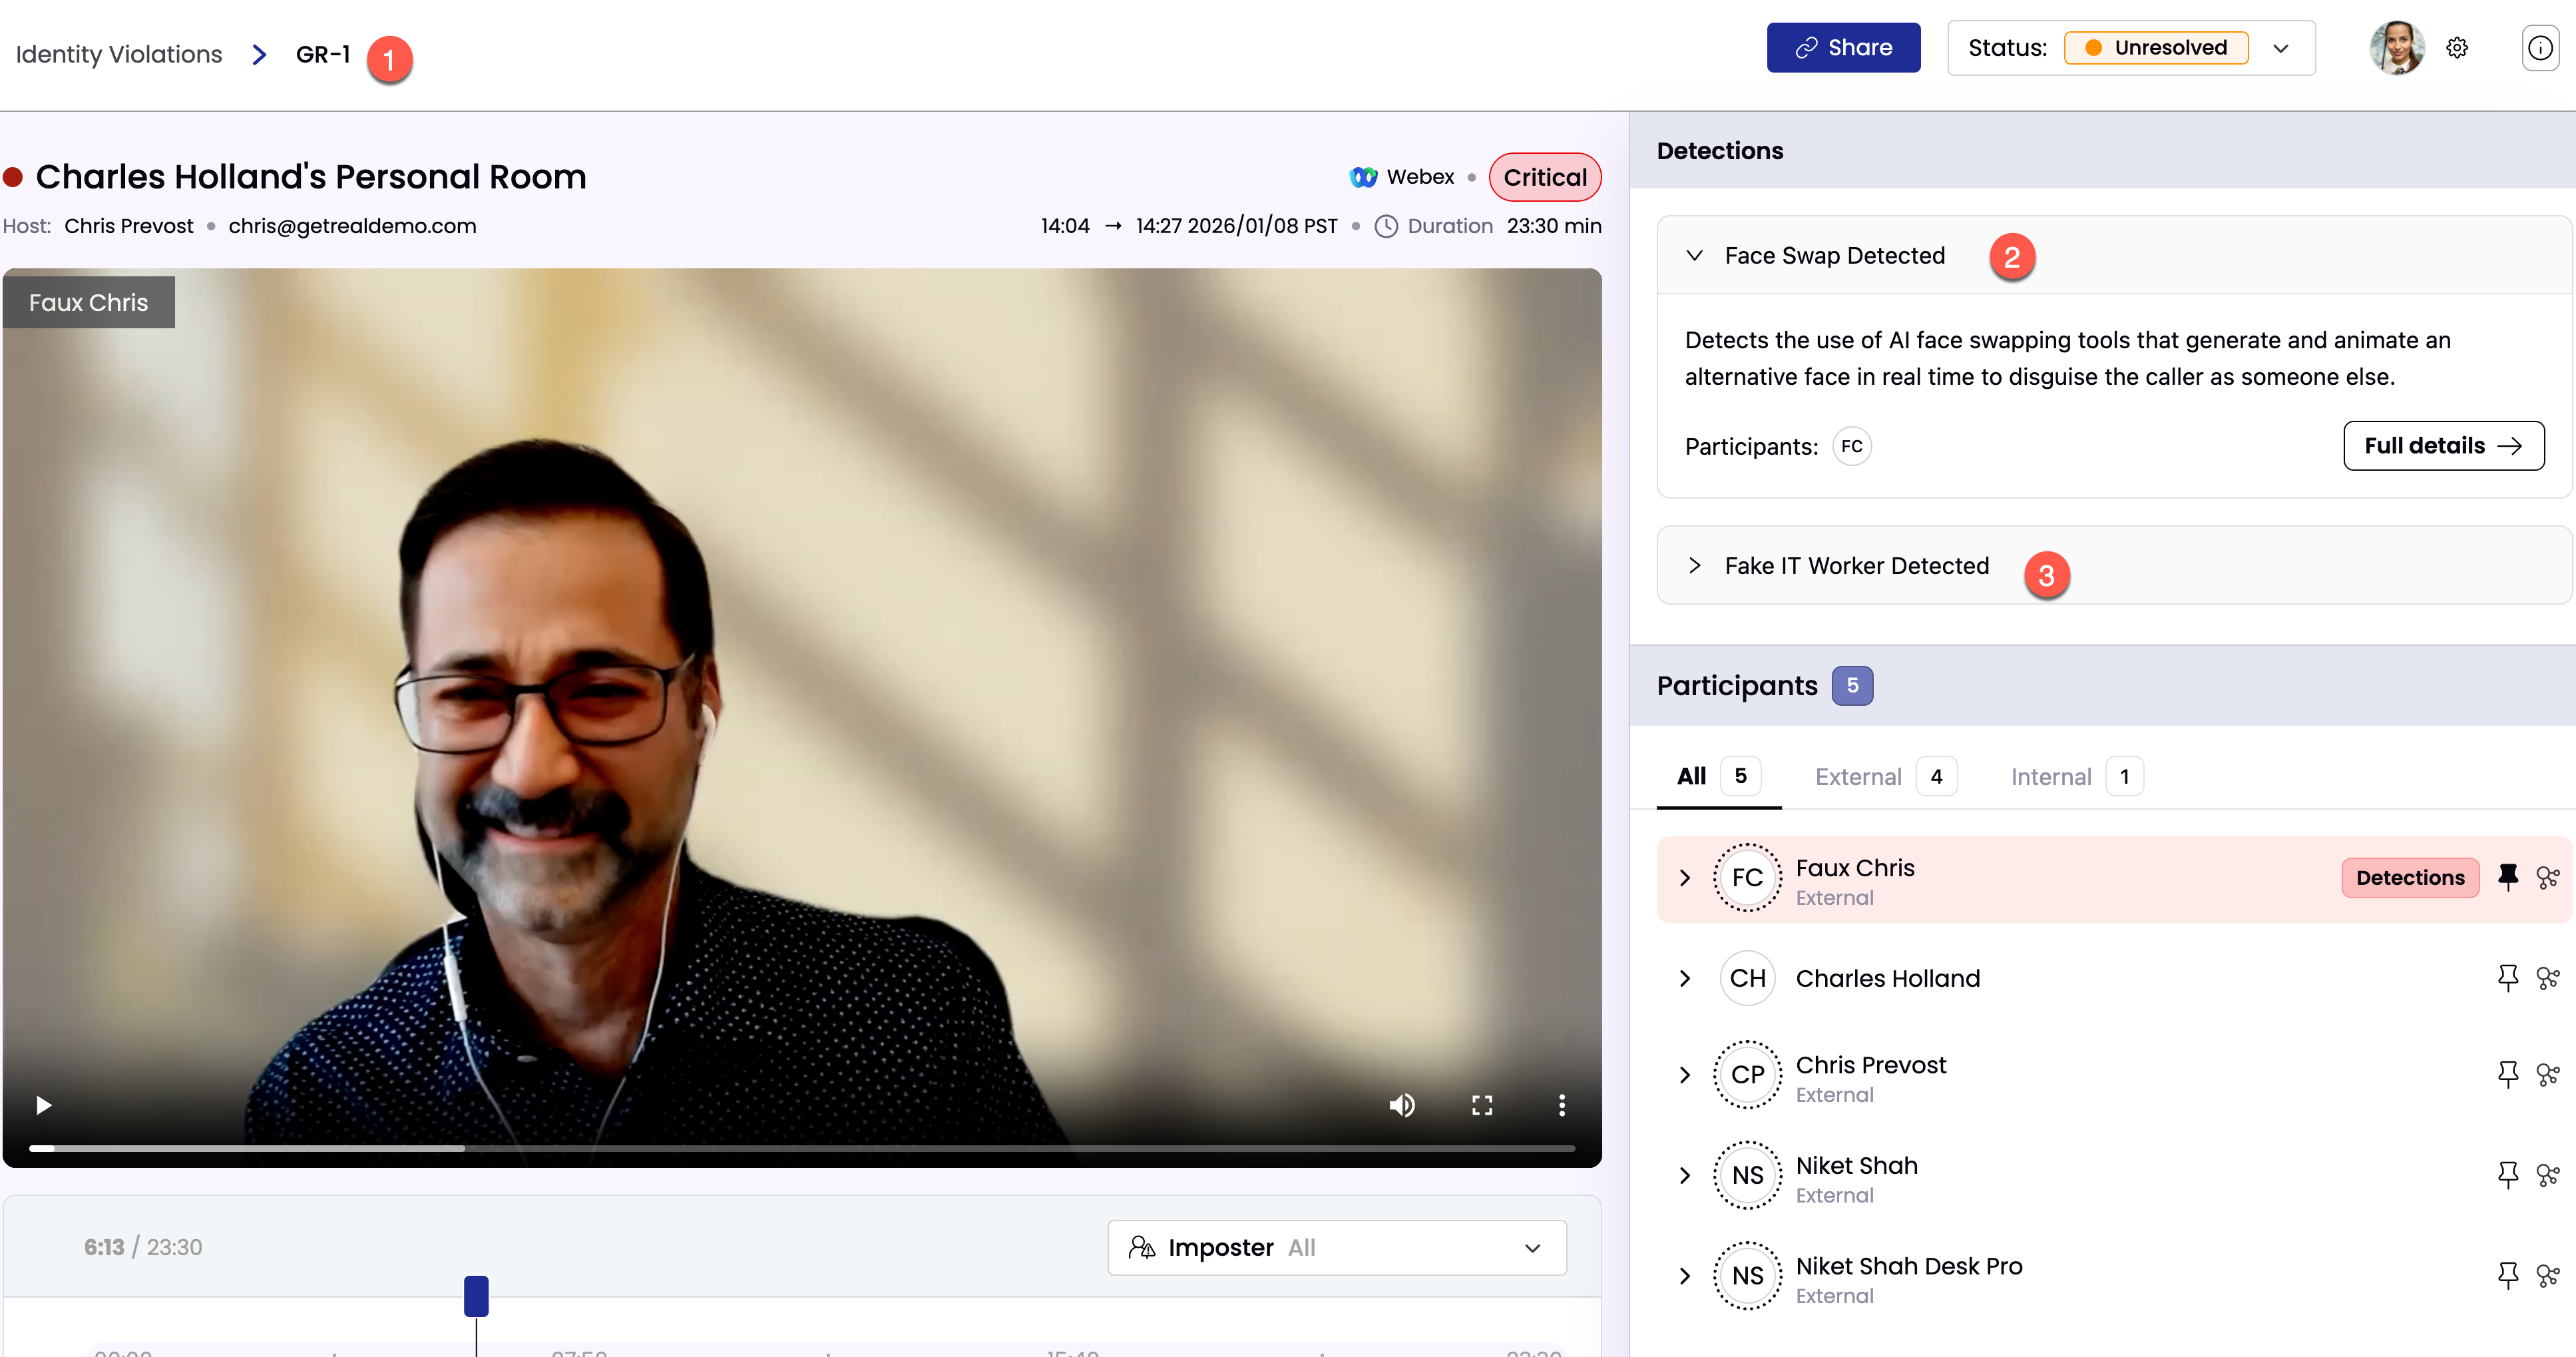Screen dimensions: 2576x1357
Task: Pin Niket Shah participant
Action: (2507, 1174)
